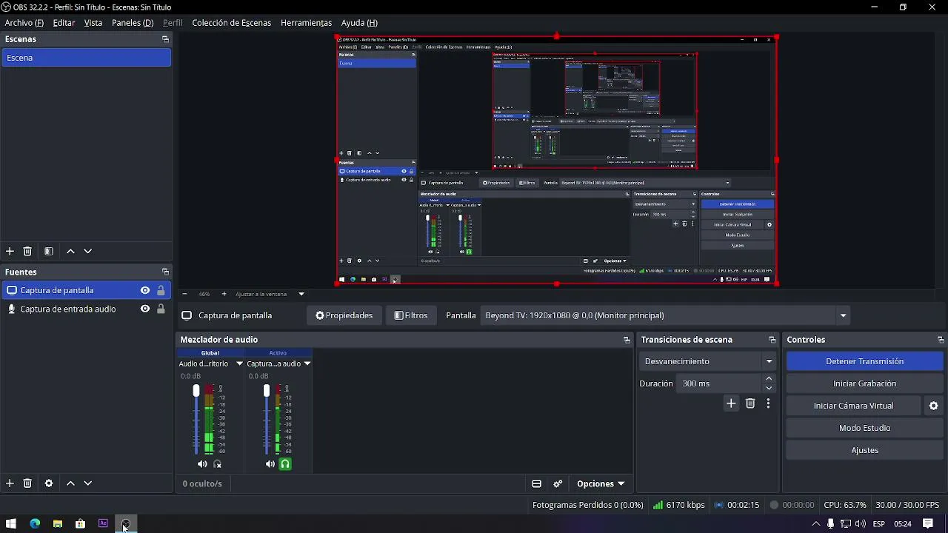Configure virtual camera gear icon
This screenshot has height=533, width=948.
(x=933, y=406)
